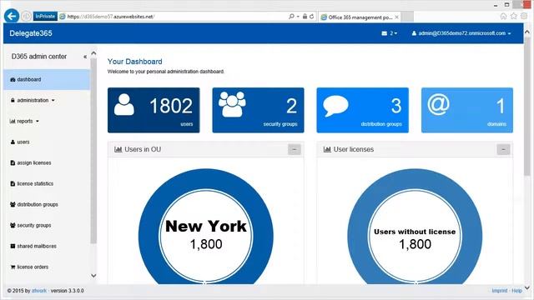This screenshot has height=300, width=534.
Task: Open browser tools gear icon
Action: pyautogui.click(x=524, y=17)
